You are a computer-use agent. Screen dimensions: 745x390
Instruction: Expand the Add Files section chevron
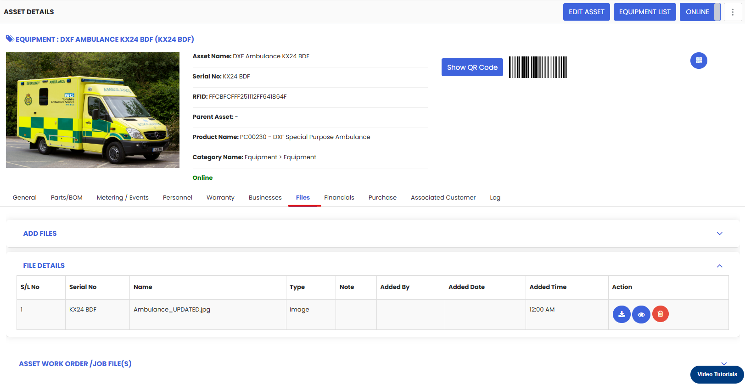tap(720, 234)
